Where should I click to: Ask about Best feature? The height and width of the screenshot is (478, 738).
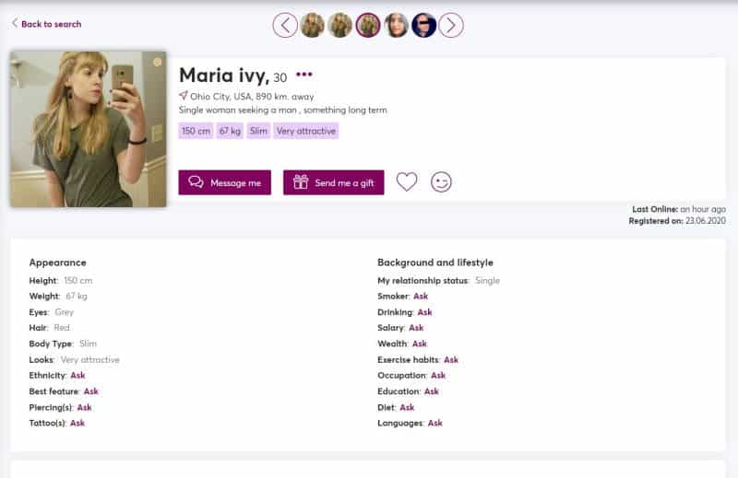click(x=90, y=391)
